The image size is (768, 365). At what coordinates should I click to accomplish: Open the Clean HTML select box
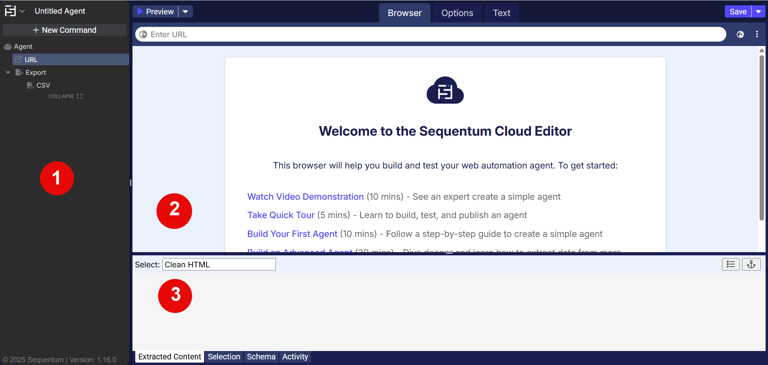[219, 265]
